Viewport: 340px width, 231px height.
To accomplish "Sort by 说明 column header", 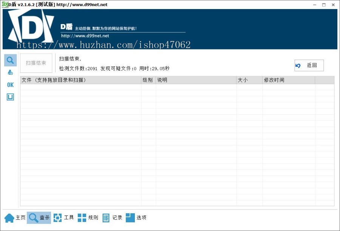I will [196, 80].
